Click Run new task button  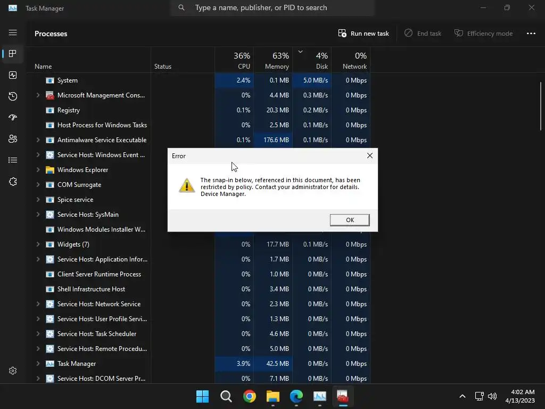point(364,34)
